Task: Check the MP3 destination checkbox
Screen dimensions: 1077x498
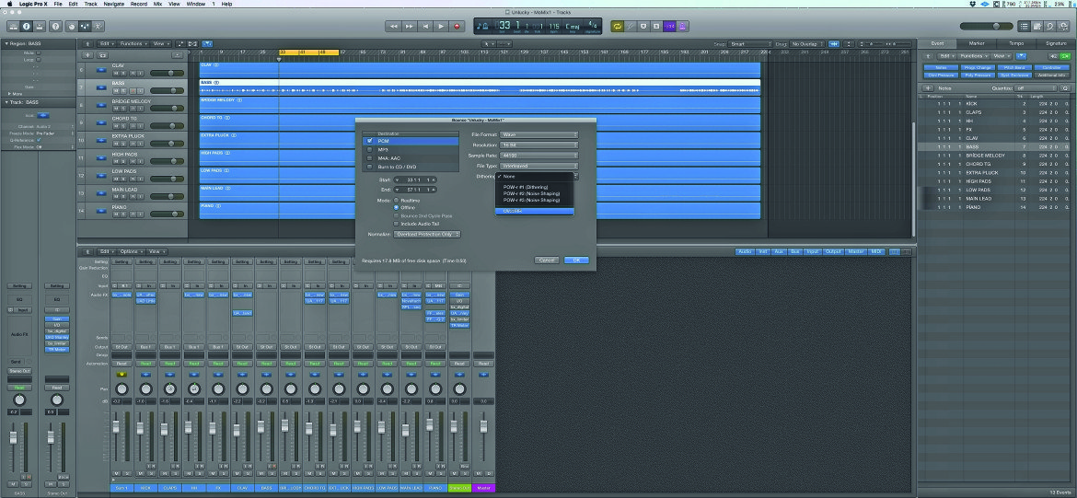Action: point(369,149)
